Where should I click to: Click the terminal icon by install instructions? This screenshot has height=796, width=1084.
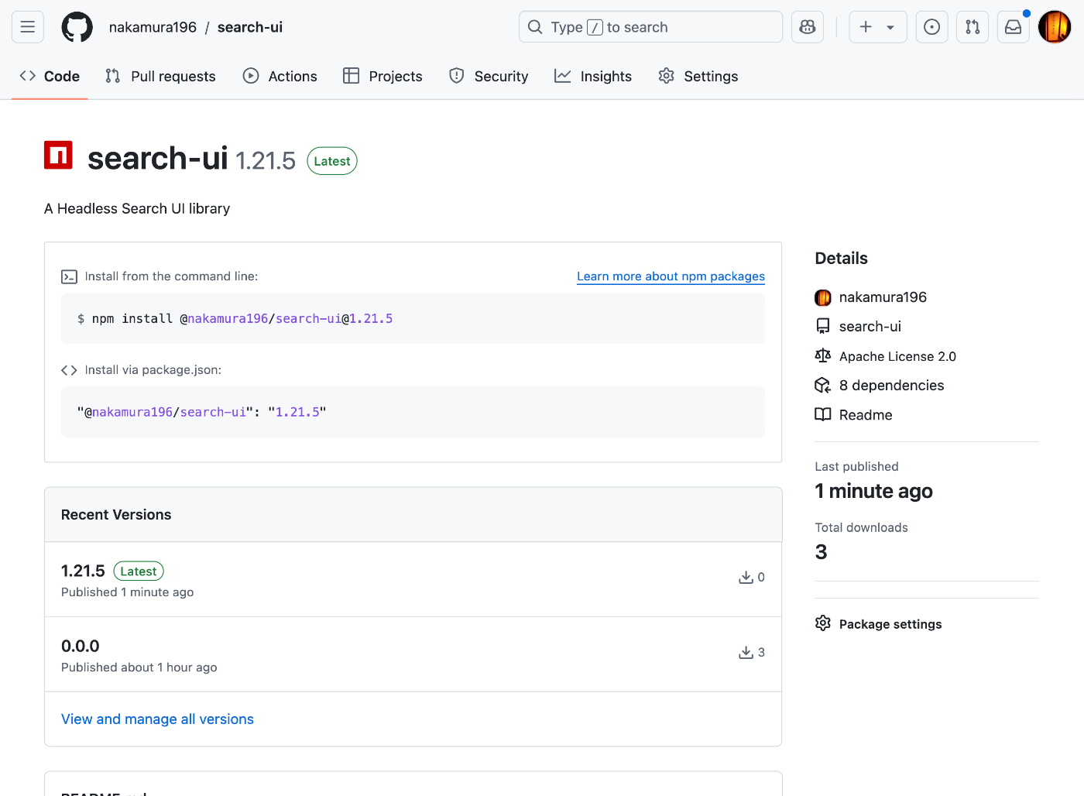69,276
